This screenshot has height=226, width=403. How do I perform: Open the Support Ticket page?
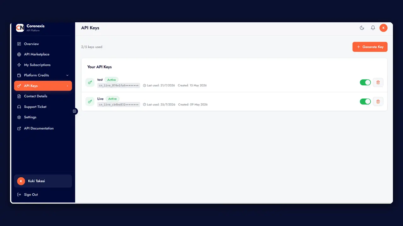pyautogui.click(x=43, y=107)
